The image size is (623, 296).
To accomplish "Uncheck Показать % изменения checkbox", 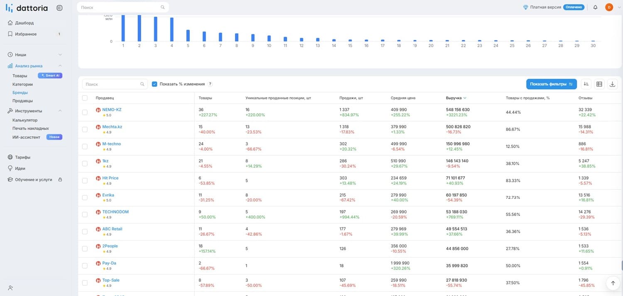I will click(x=155, y=84).
